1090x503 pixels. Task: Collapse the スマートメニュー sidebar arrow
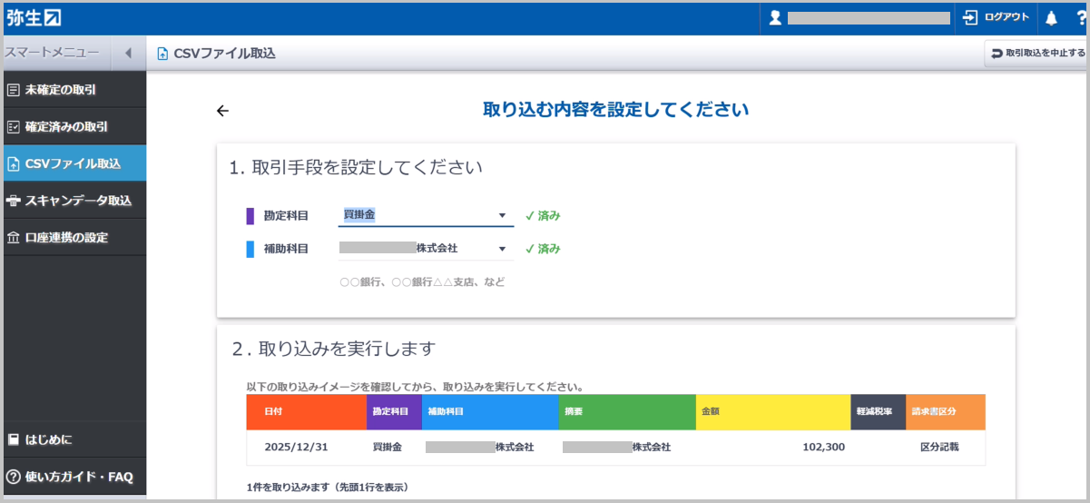pos(128,53)
